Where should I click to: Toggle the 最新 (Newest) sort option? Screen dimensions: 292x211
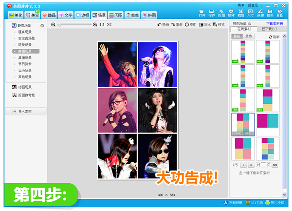tap(237, 37)
